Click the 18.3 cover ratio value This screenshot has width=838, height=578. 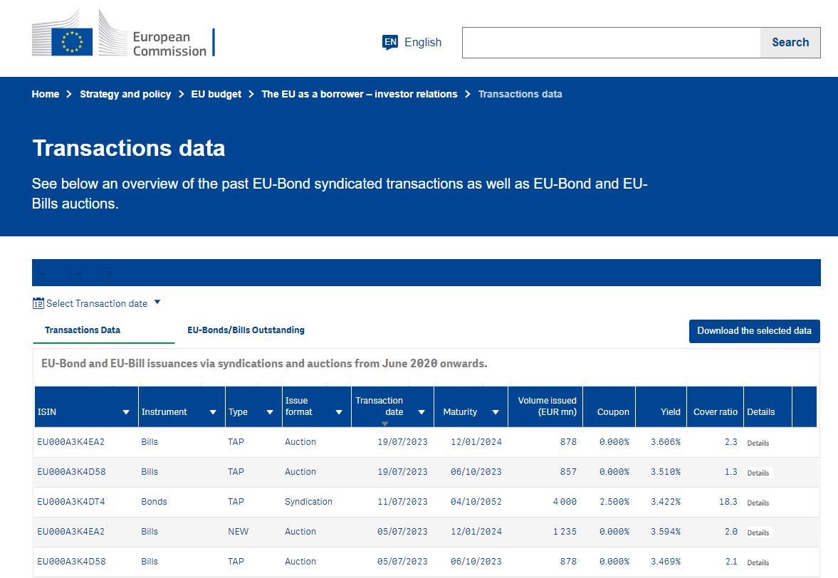(728, 502)
